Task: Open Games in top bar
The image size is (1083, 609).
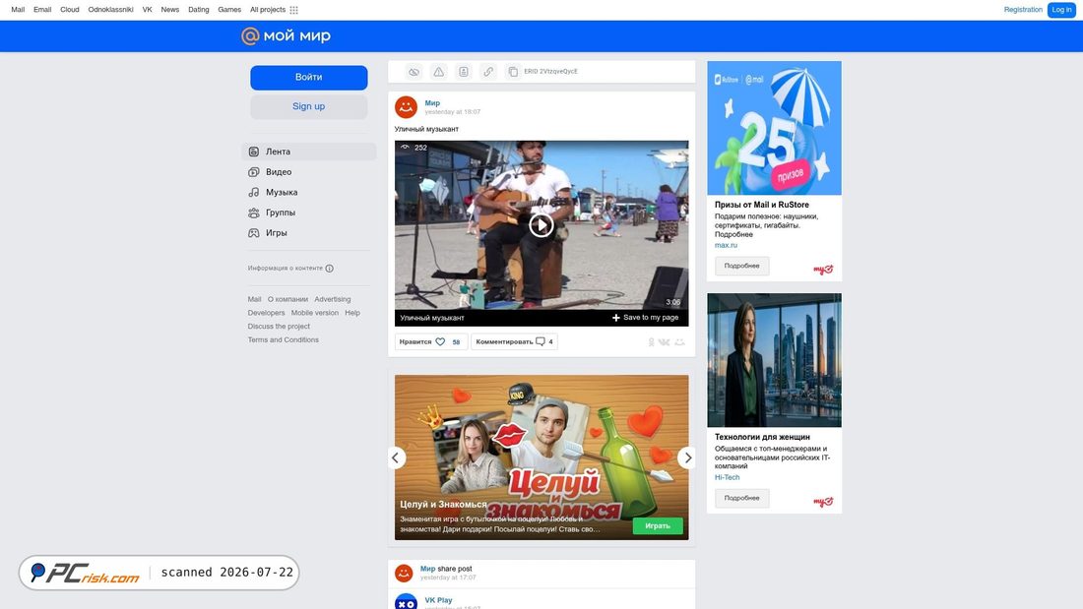Action: (229, 10)
